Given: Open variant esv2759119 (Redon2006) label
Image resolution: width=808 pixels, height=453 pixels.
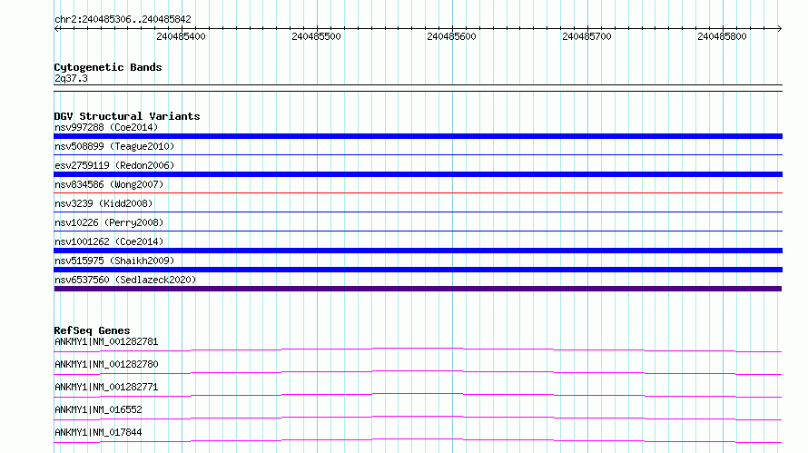Looking at the screenshot, I should 114,165.
